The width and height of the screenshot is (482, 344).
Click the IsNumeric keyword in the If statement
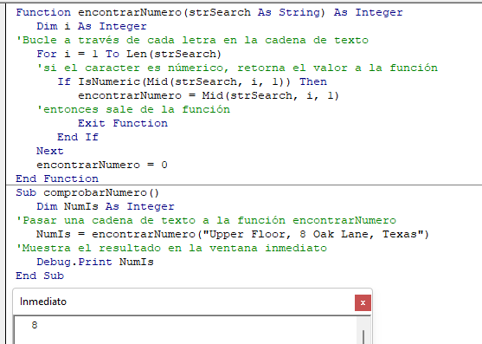(109, 81)
